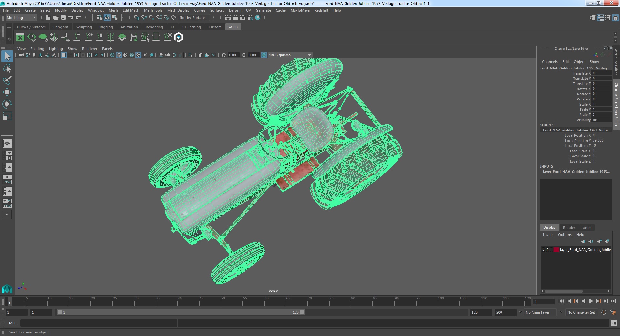620x336 pixels.
Task: Click Channels in the Channel Box
Action: [550, 62]
